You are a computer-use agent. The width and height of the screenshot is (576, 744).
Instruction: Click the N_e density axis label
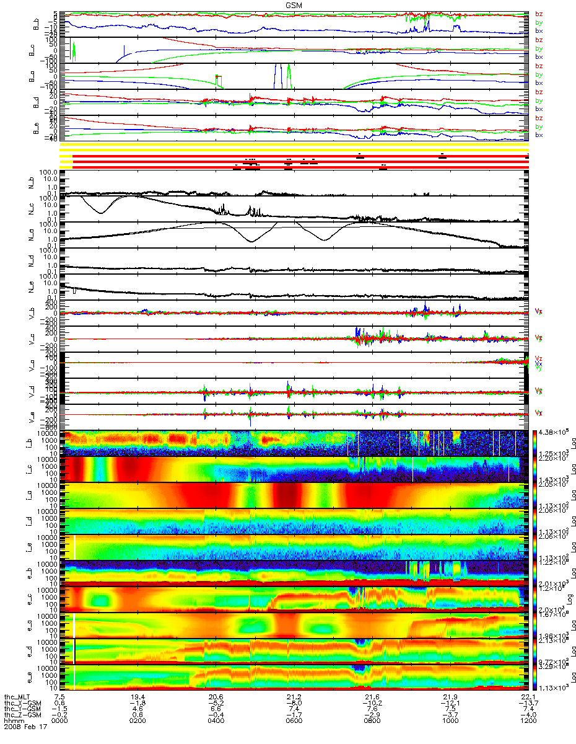[32, 288]
